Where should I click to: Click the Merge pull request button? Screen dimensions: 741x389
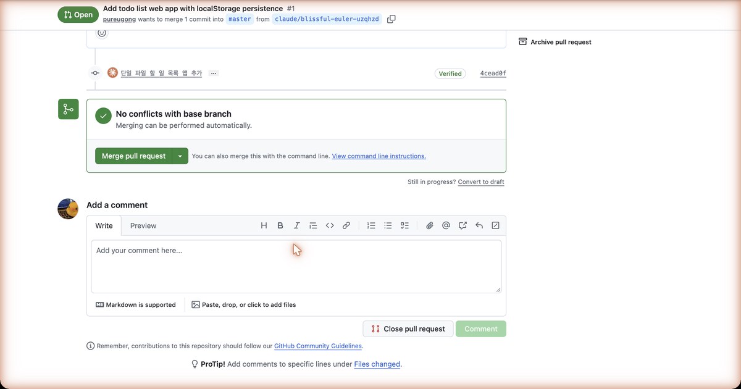click(x=133, y=156)
